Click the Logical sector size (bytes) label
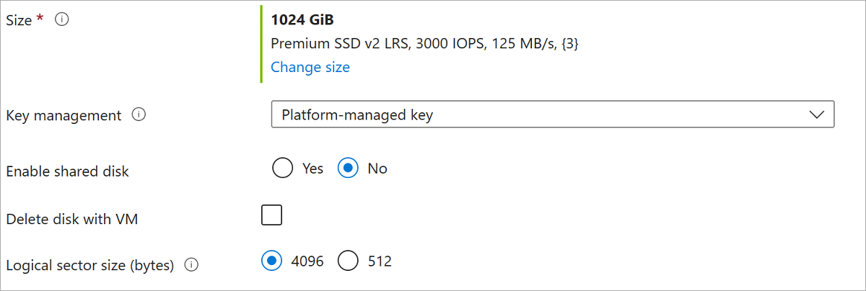 point(90,265)
